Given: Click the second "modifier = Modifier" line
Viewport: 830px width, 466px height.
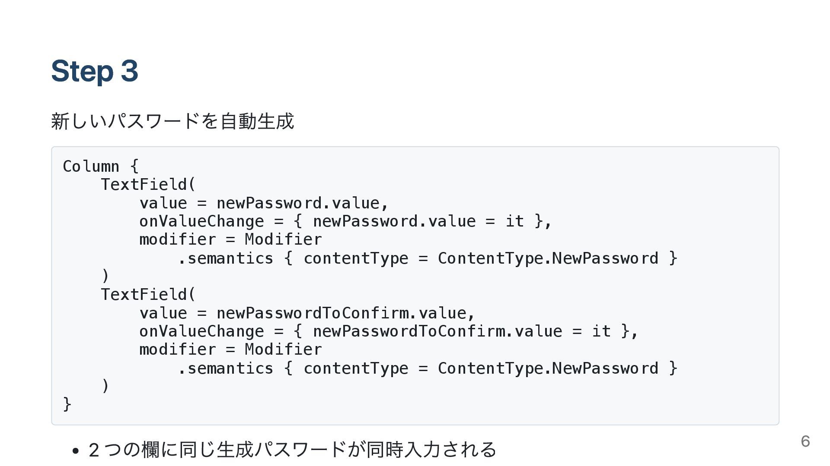Looking at the screenshot, I should click(230, 349).
